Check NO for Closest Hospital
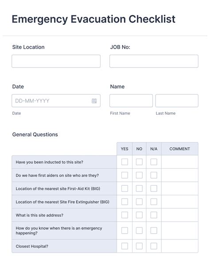Screen dimensions: 210x259 (x=139, y=246)
